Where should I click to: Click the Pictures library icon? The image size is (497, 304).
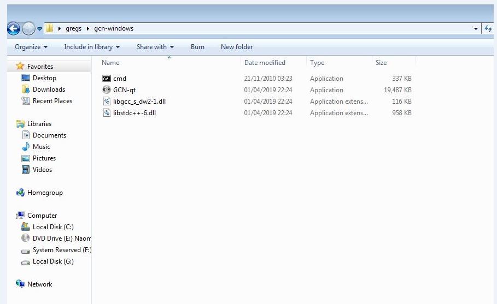tap(26, 158)
